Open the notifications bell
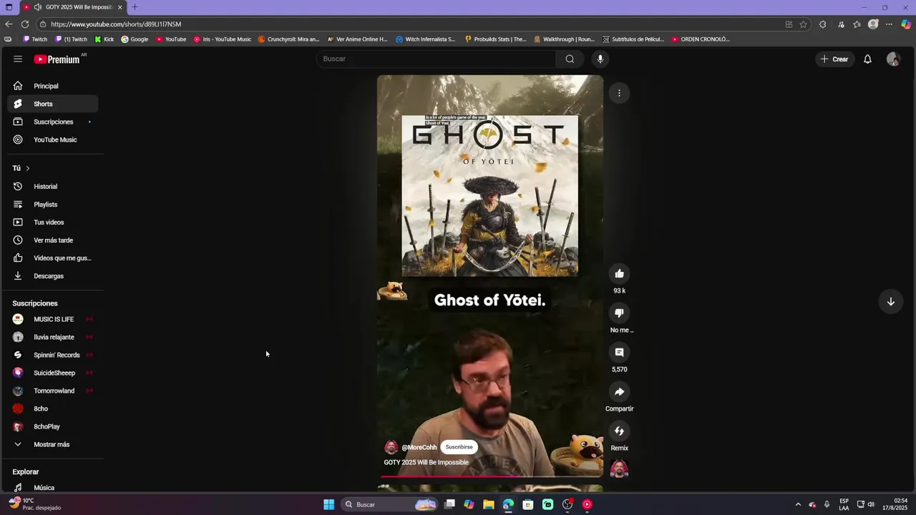Viewport: 916px width, 515px height. [x=867, y=59]
